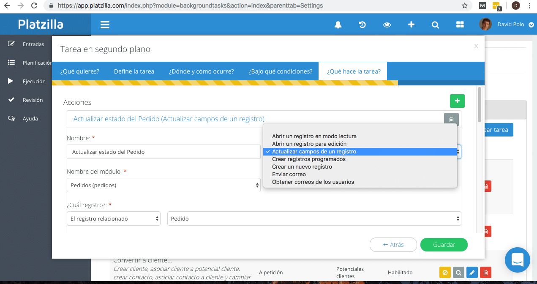Click the Nombre text field
This screenshot has height=284, width=537.
[164, 152]
